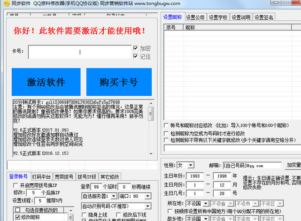
Task: Open the 其它修改 tab
Action: pos(109,177)
